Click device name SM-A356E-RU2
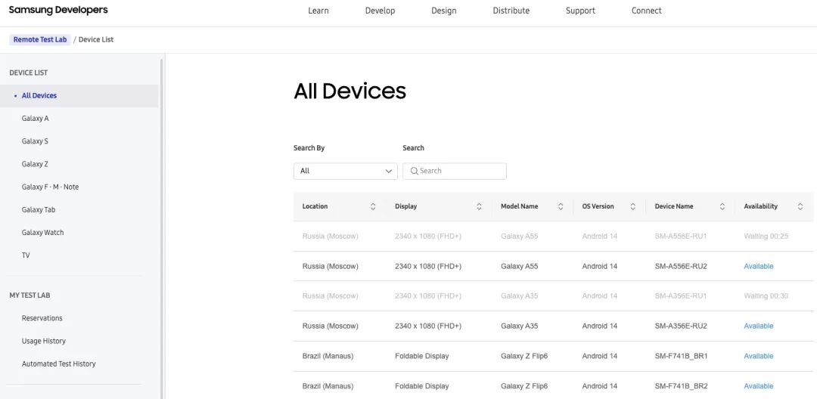This screenshot has height=399, width=817. [x=681, y=326]
